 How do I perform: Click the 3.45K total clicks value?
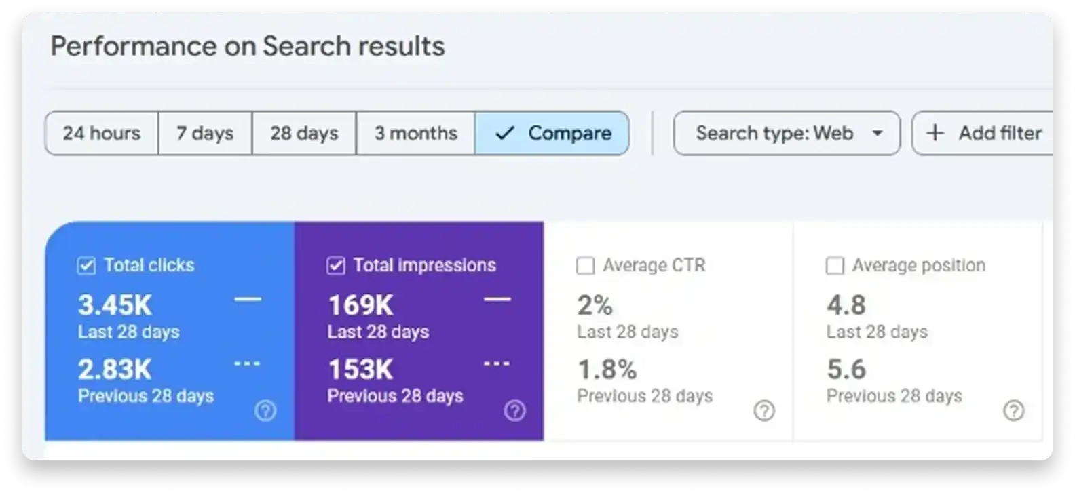click(x=115, y=305)
